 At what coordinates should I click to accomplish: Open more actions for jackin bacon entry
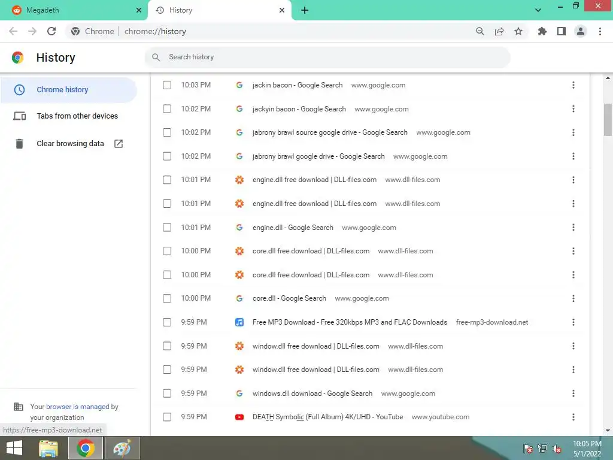573,85
